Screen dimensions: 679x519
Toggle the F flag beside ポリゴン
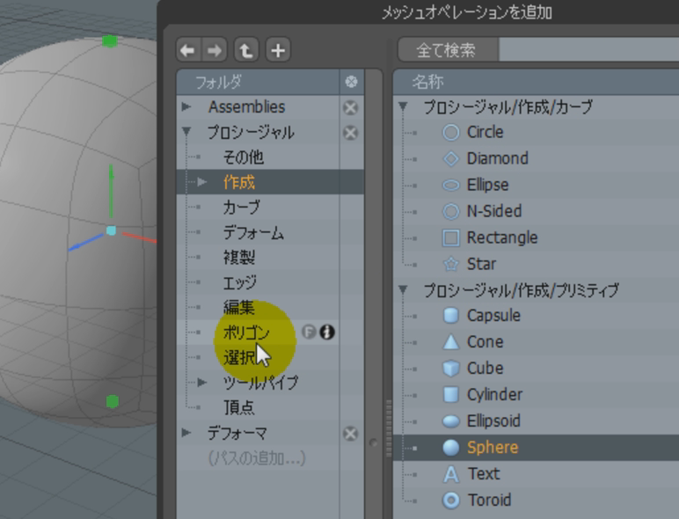(309, 333)
